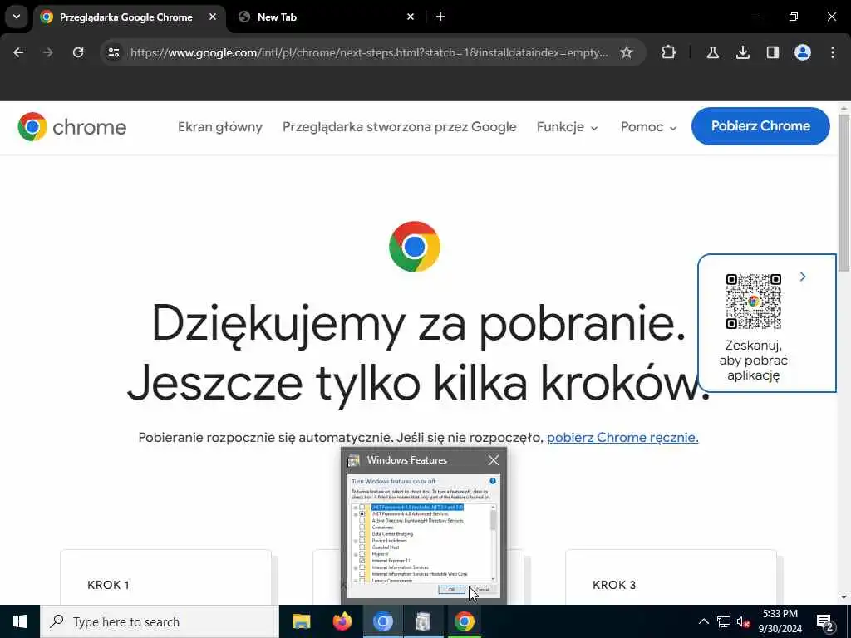Image resolution: width=851 pixels, height=638 pixels.
Task: View site information icon in address bar
Action: click(113, 52)
